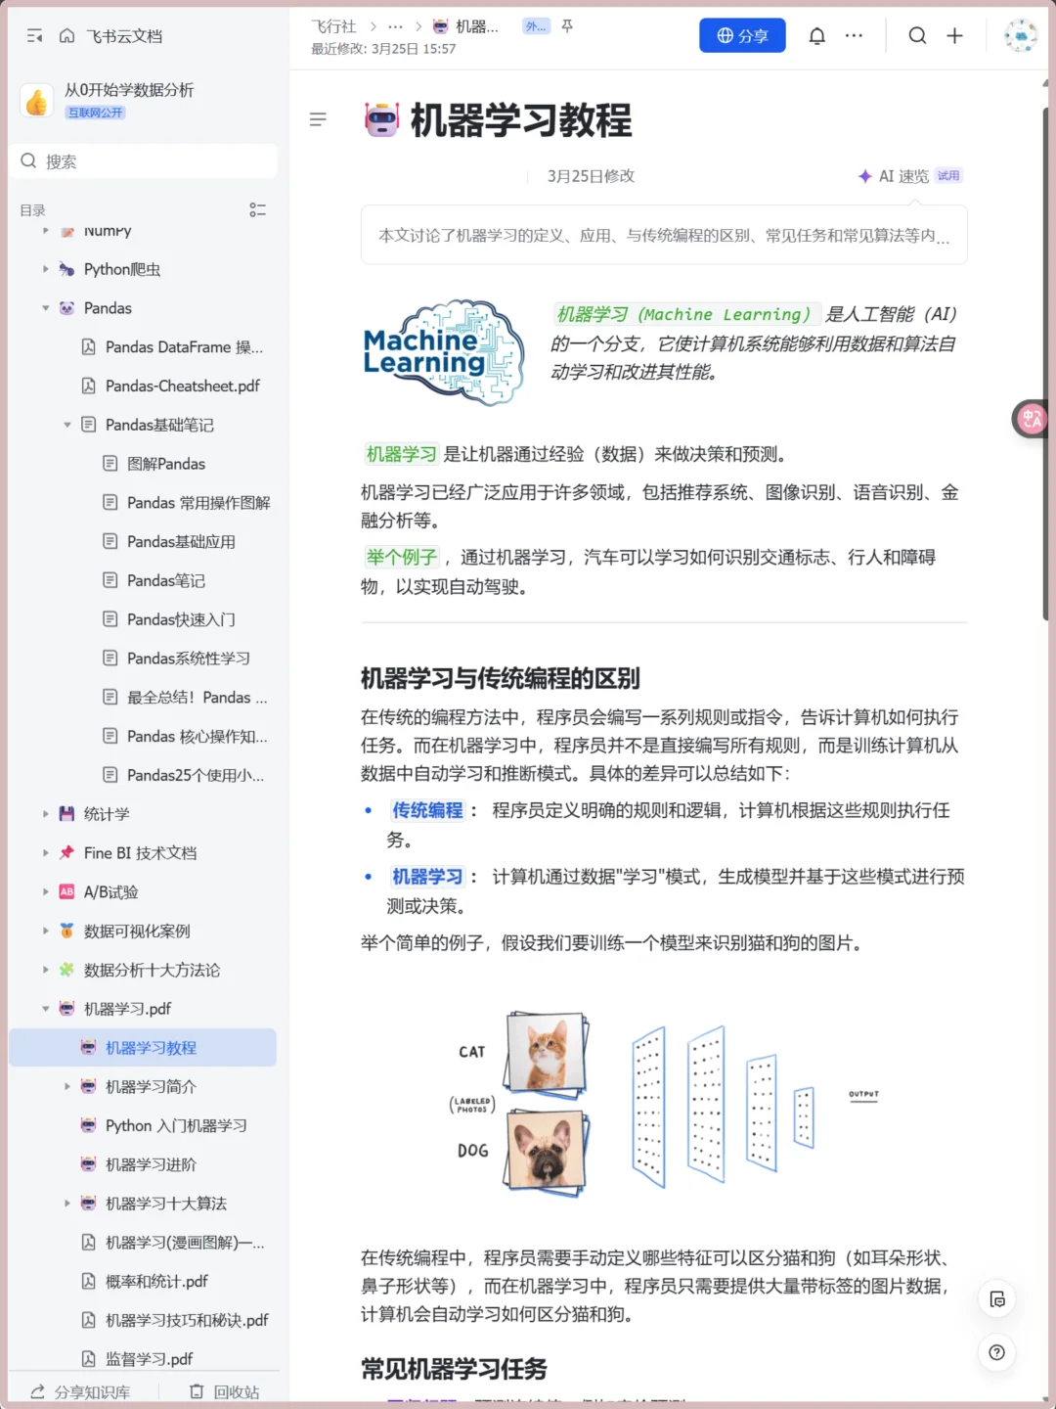Open the more options (...) menu
Image resolution: width=1056 pixels, height=1409 pixels.
(x=854, y=35)
